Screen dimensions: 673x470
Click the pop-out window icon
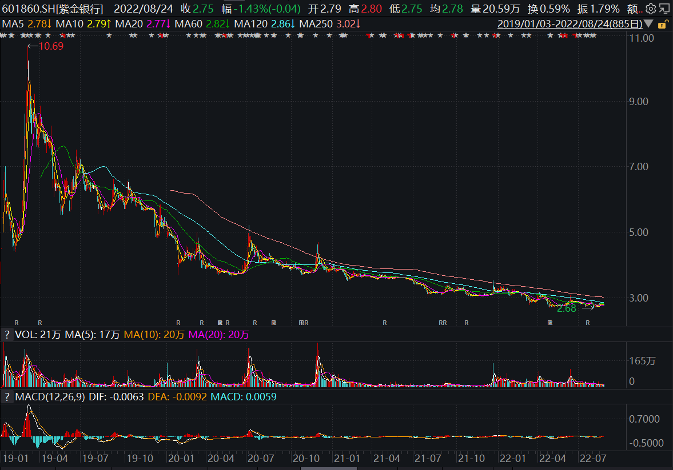tap(663, 9)
